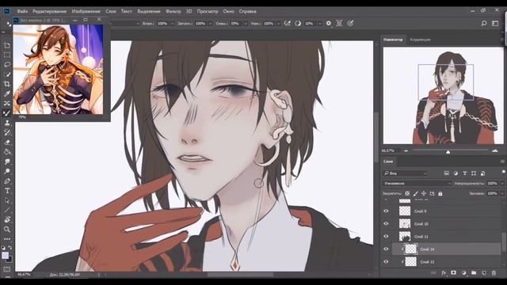Click the Navigator zoom slider handle

coord(448,151)
